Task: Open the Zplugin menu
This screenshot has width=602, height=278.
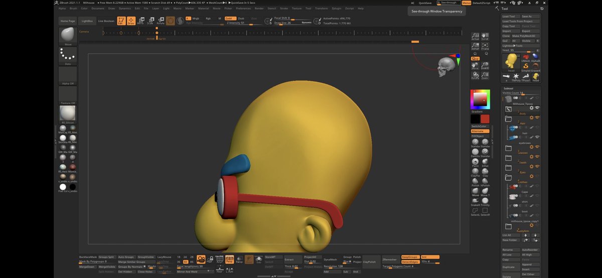Action: [x=337, y=9]
